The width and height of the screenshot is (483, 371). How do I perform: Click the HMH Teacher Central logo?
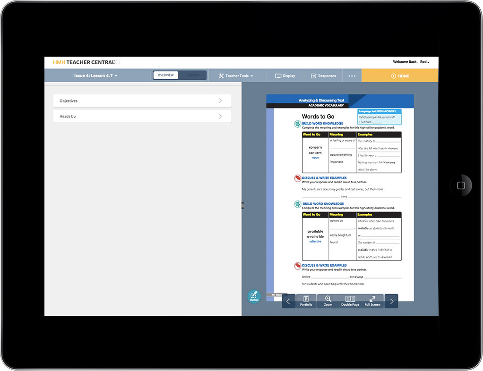click(x=84, y=62)
